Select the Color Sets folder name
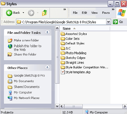The width and height of the screenshot is (127, 114). [73, 39]
